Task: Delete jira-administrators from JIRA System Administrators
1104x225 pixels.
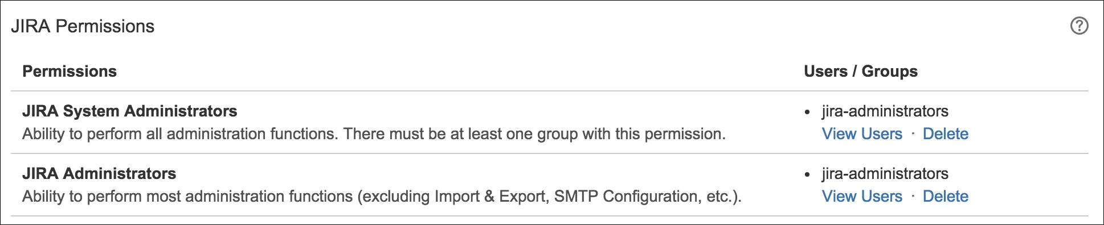Action: point(945,134)
